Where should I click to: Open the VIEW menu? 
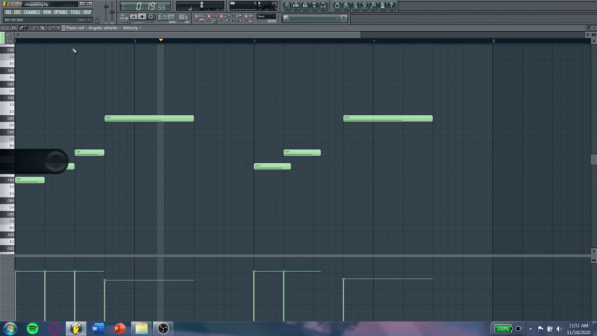[47, 12]
